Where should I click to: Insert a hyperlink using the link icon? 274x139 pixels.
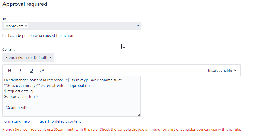pos(42,71)
